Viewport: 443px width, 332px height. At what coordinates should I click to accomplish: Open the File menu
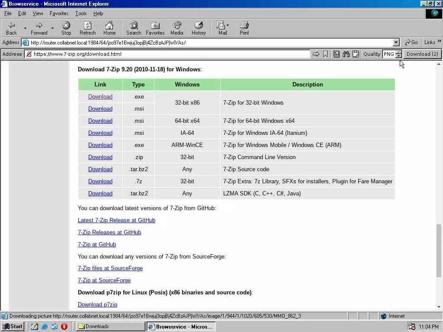point(8,13)
